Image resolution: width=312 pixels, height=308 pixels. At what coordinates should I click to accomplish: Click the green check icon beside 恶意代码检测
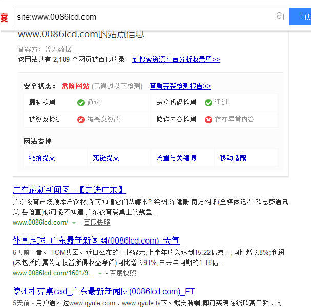pos(209,103)
